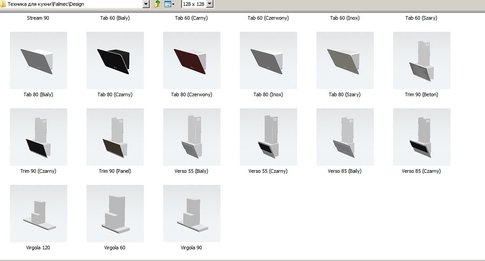This screenshot has height=261, width=485.
Task: Click the folder icon beside the path
Action: coord(3,4)
